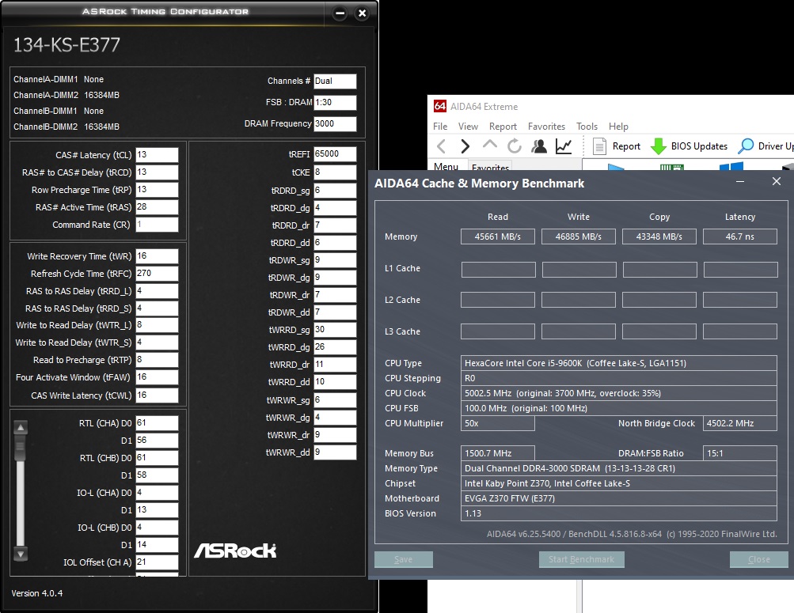Screen dimensions: 794x613
Task: Click the Channels # field showing Dual
Action: coord(335,81)
